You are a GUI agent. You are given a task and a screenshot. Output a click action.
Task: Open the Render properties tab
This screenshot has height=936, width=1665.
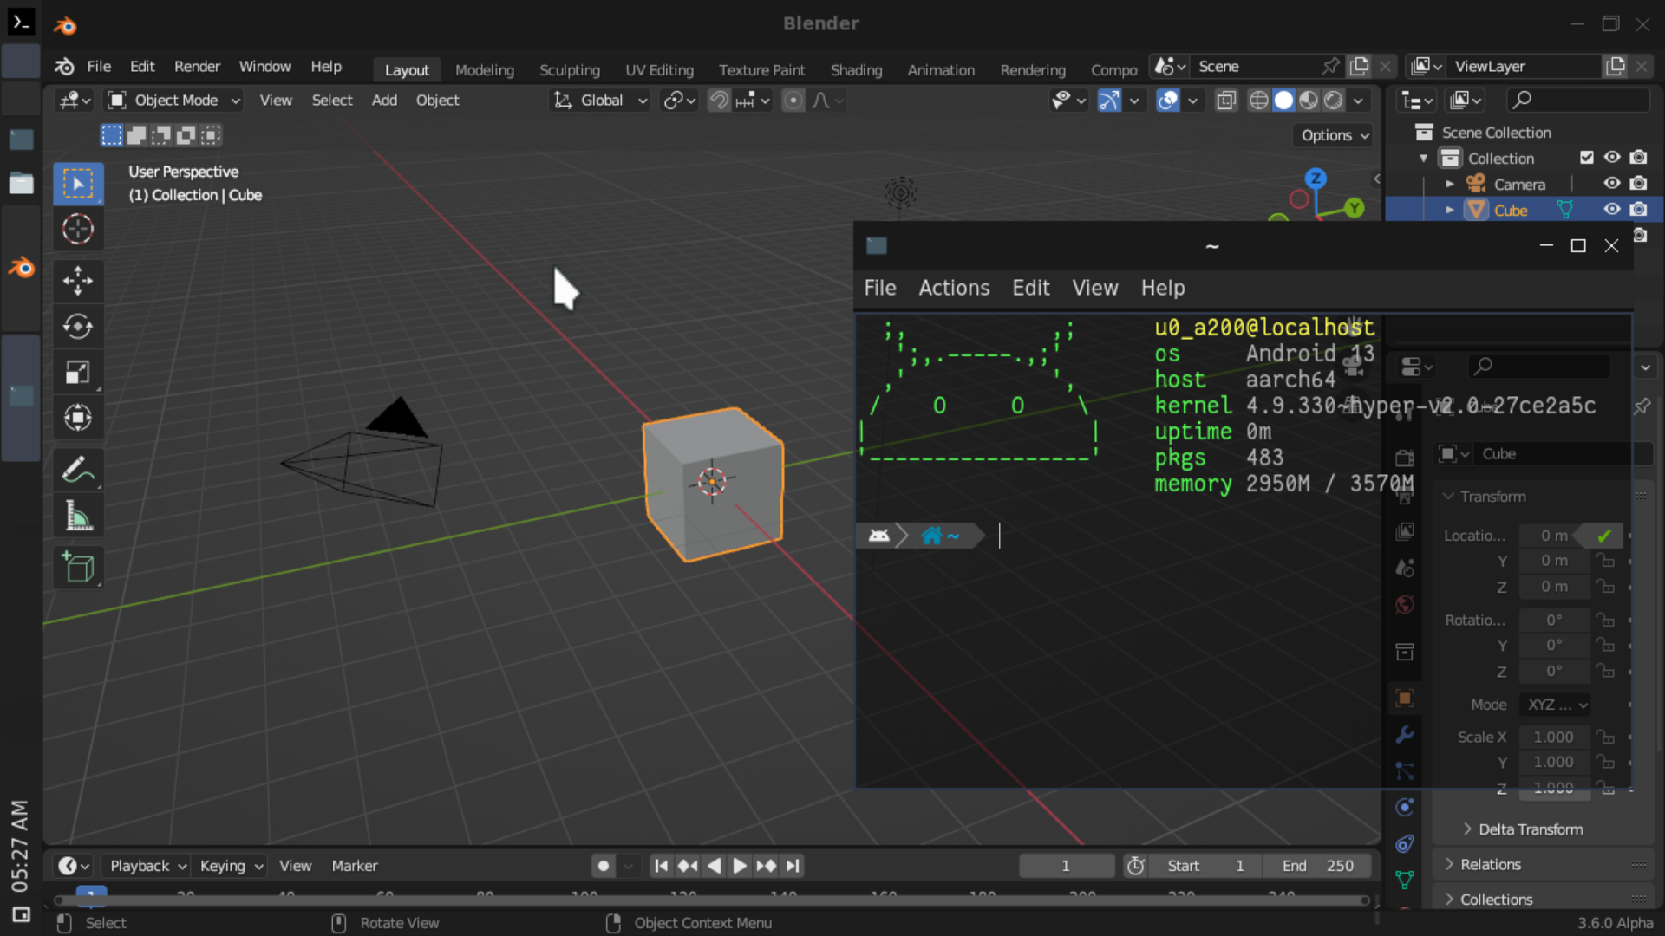pyautogui.click(x=1405, y=458)
